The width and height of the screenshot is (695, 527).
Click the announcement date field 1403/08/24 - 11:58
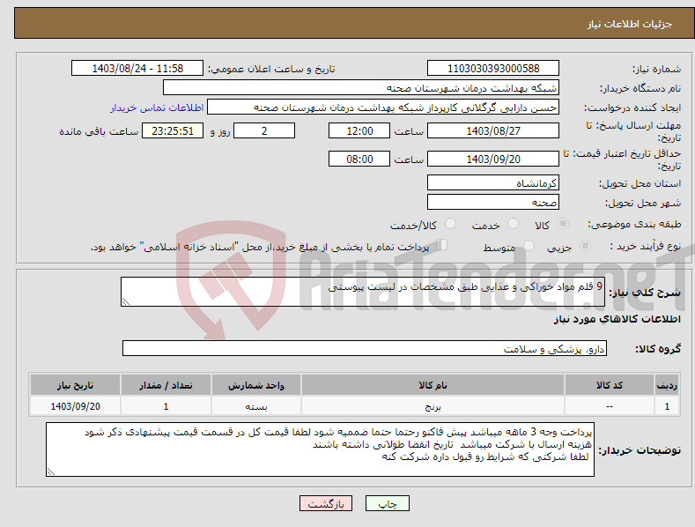coord(137,69)
